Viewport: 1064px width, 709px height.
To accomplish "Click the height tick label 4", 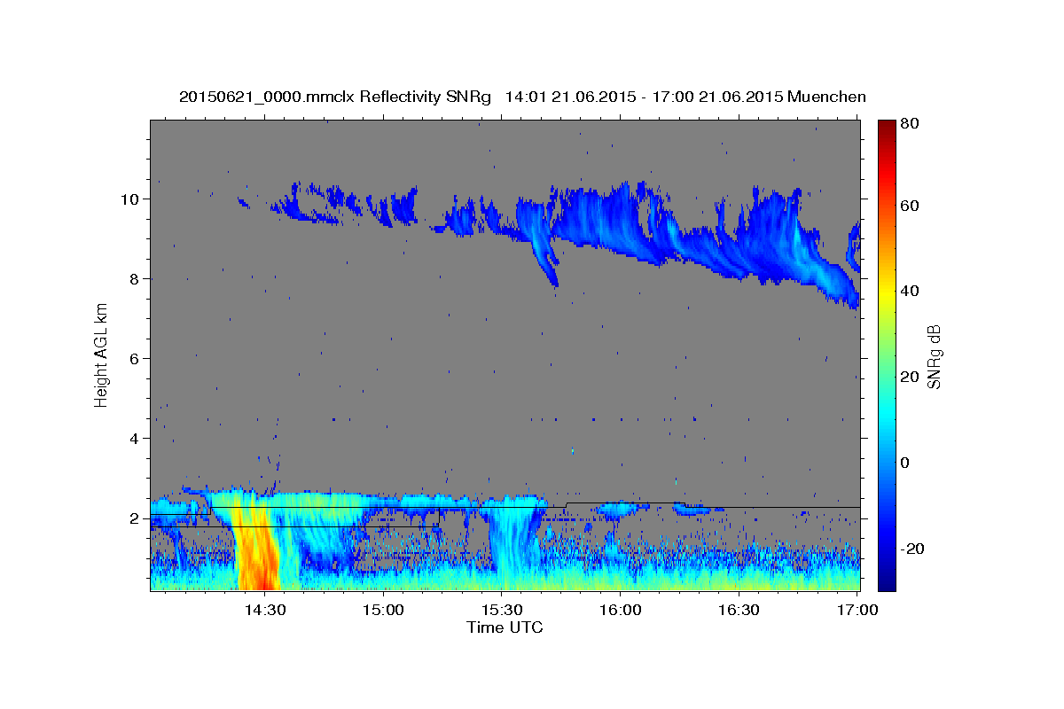I will 137,438.
